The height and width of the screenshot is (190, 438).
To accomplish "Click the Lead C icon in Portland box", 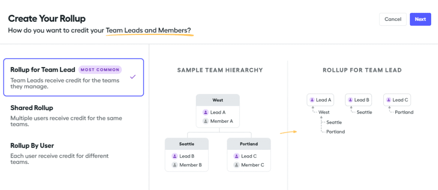I will [x=236, y=156].
